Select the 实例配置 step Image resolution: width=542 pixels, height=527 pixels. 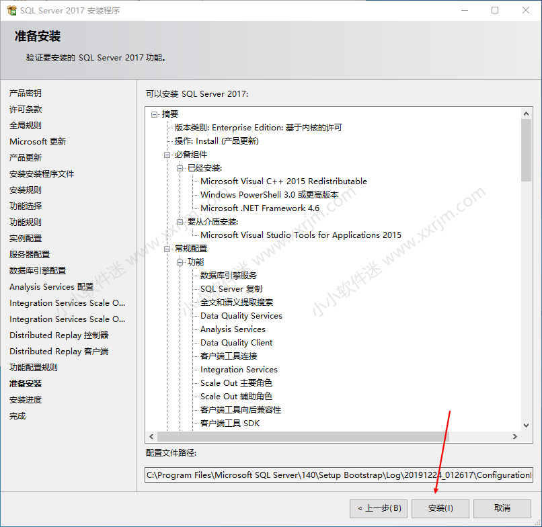coord(26,239)
